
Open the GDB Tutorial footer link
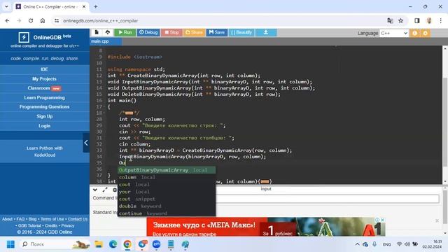click(29, 225)
